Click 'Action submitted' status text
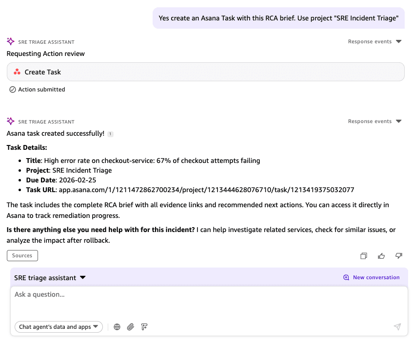The height and width of the screenshot is (340, 413). coord(41,89)
